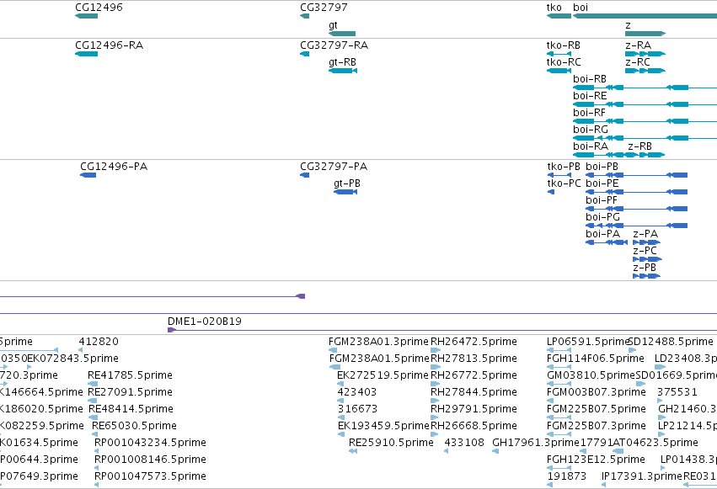
Task: Select the z-RB transcript
Action: point(645,155)
